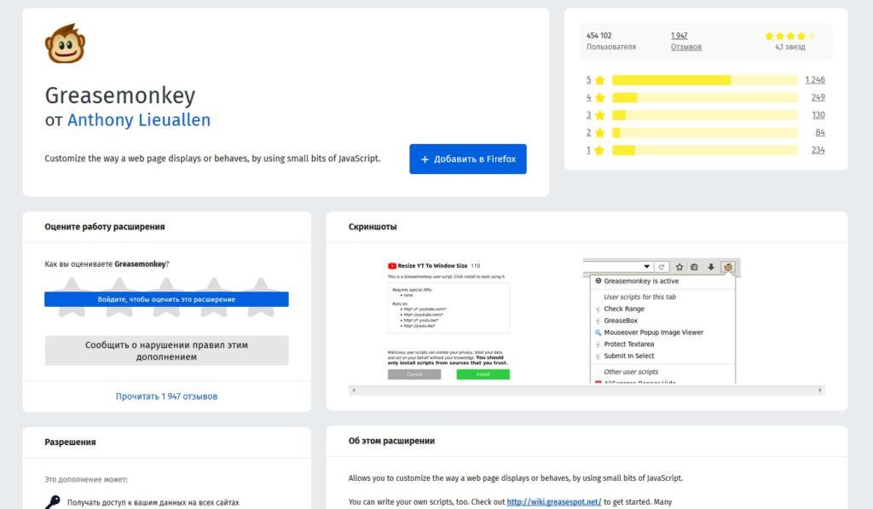Screen dimensions: 873x509
Task: Click Войдите, чтобы оценить это расширение button
Action: click(166, 299)
